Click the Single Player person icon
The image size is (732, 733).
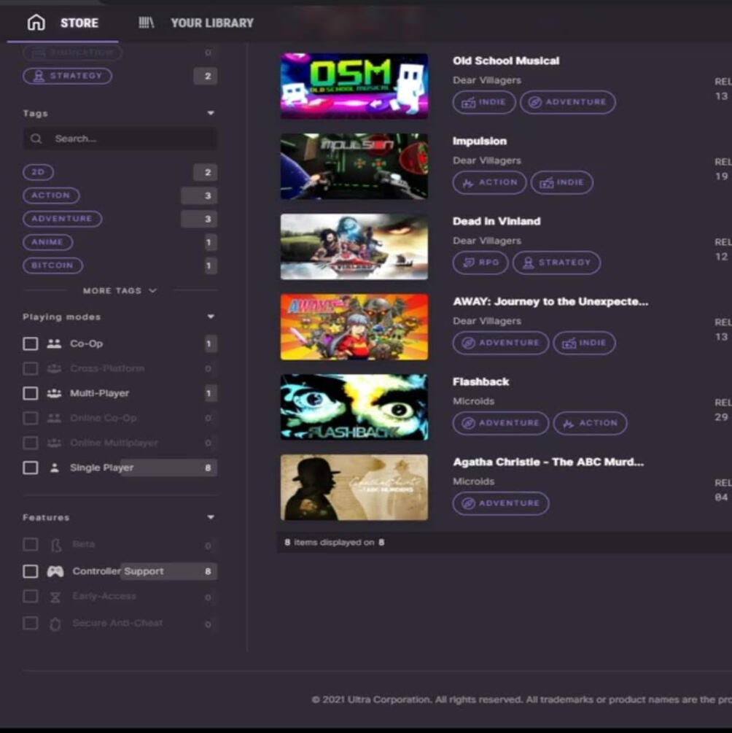click(54, 468)
